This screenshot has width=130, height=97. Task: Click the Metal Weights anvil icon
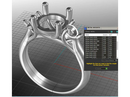pos(85,28)
